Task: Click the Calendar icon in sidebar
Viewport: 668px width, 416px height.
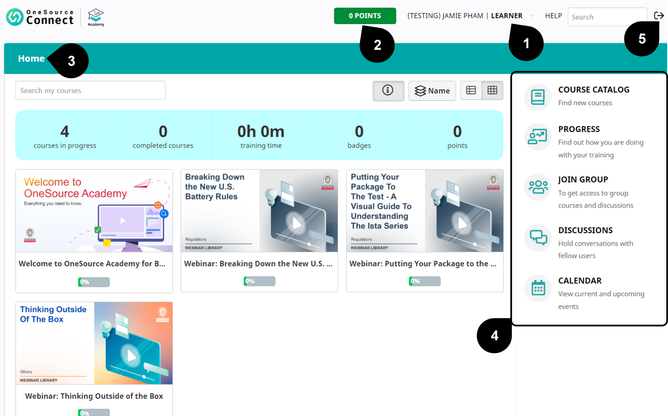Action: [x=537, y=288]
